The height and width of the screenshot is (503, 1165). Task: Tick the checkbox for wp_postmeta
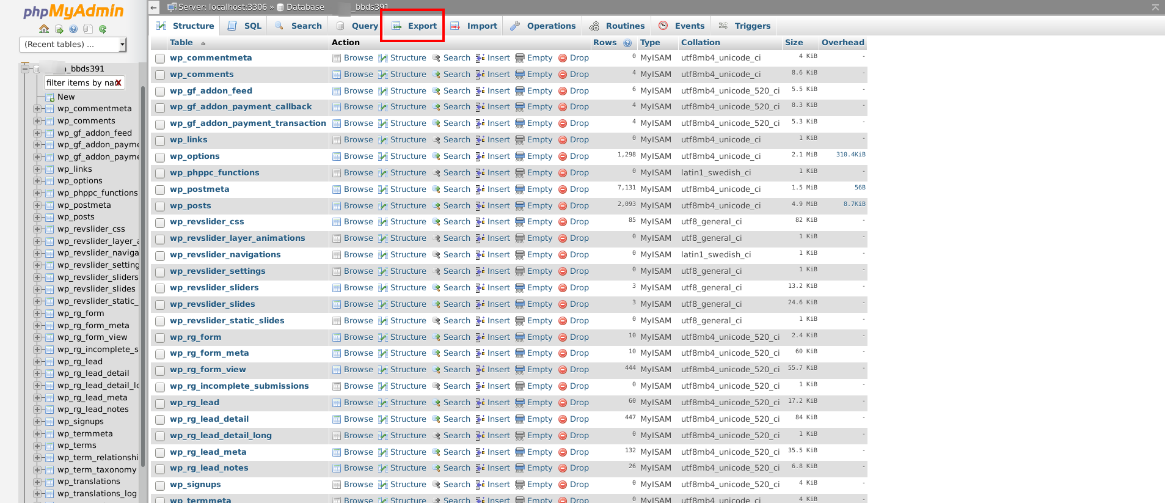[x=160, y=190]
